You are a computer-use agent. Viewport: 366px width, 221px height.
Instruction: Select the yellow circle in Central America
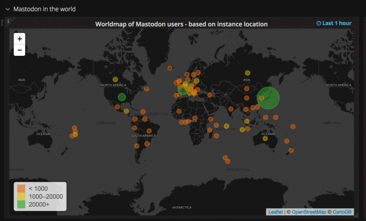(x=126, y=111)
